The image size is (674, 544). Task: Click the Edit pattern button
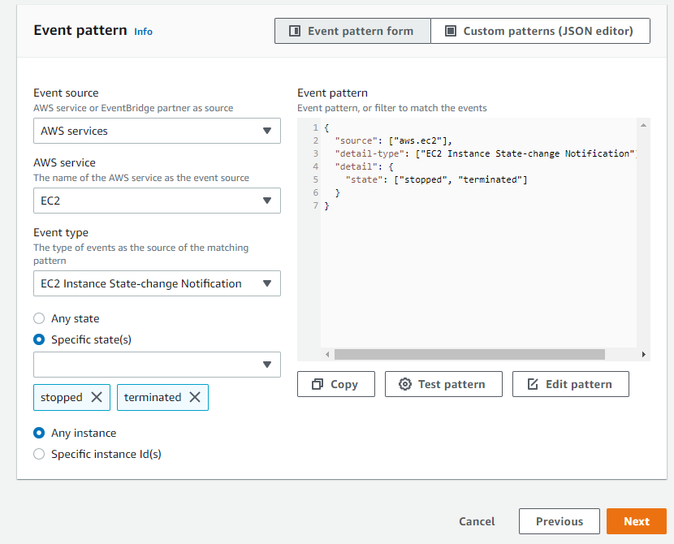571,384
